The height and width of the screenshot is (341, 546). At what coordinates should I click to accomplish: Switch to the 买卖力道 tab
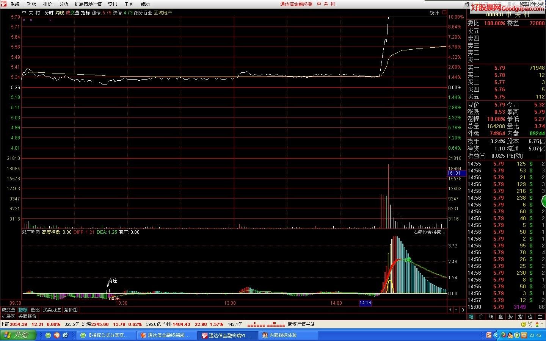52,310
